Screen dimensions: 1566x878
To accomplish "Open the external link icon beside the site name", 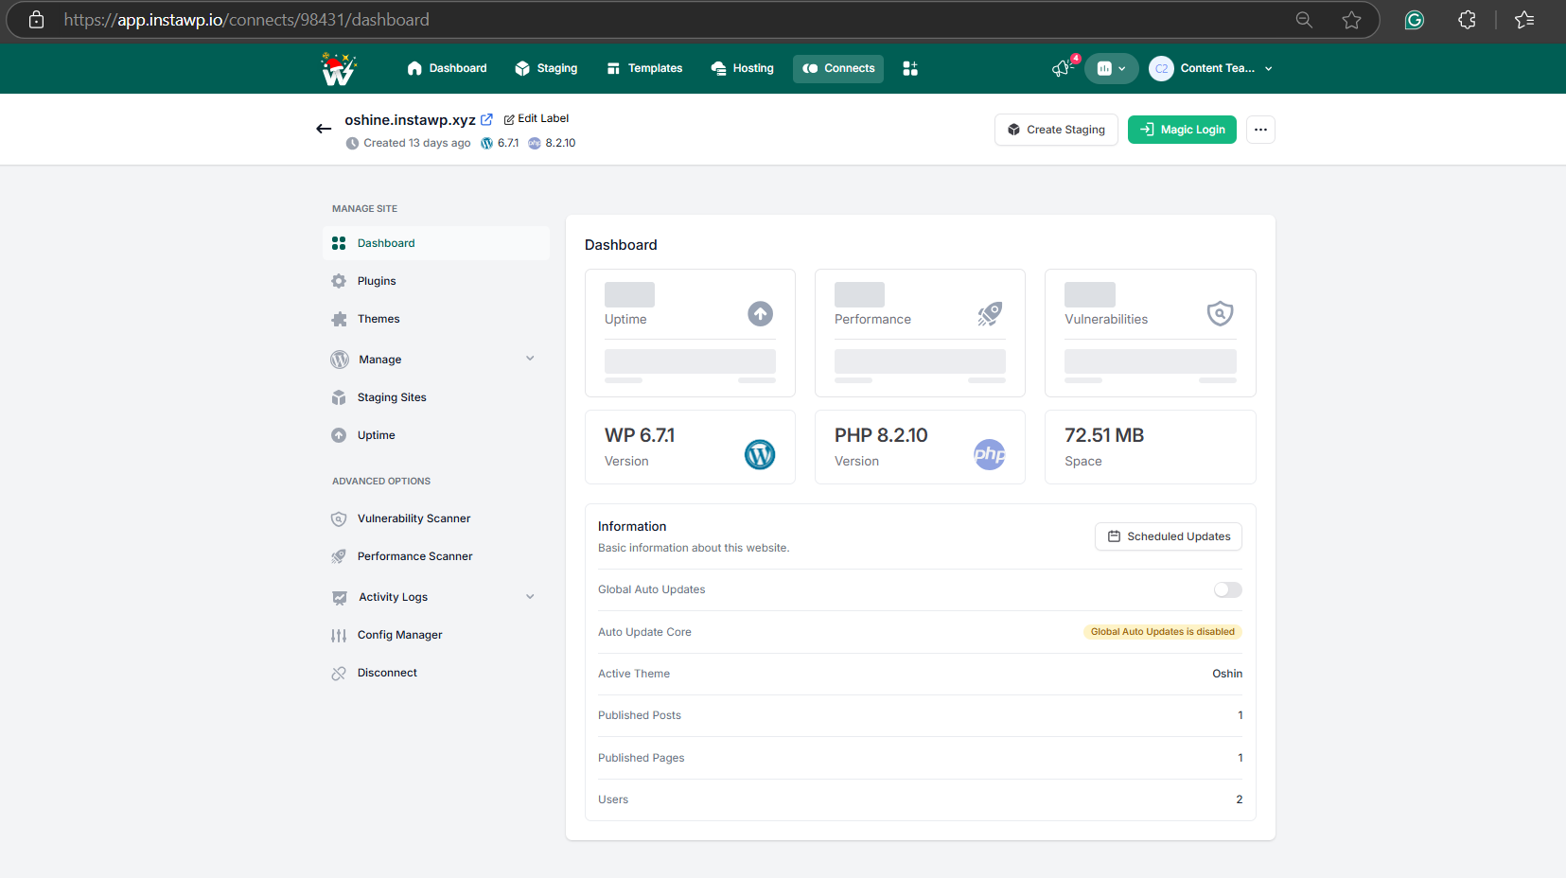I will click(x=486, y=119).
